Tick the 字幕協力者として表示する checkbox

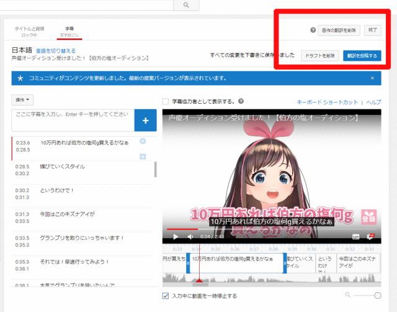[166, 101]
